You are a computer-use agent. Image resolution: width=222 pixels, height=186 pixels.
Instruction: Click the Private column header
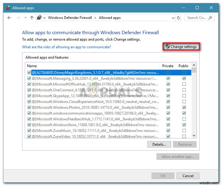click(x=168, y=66)
